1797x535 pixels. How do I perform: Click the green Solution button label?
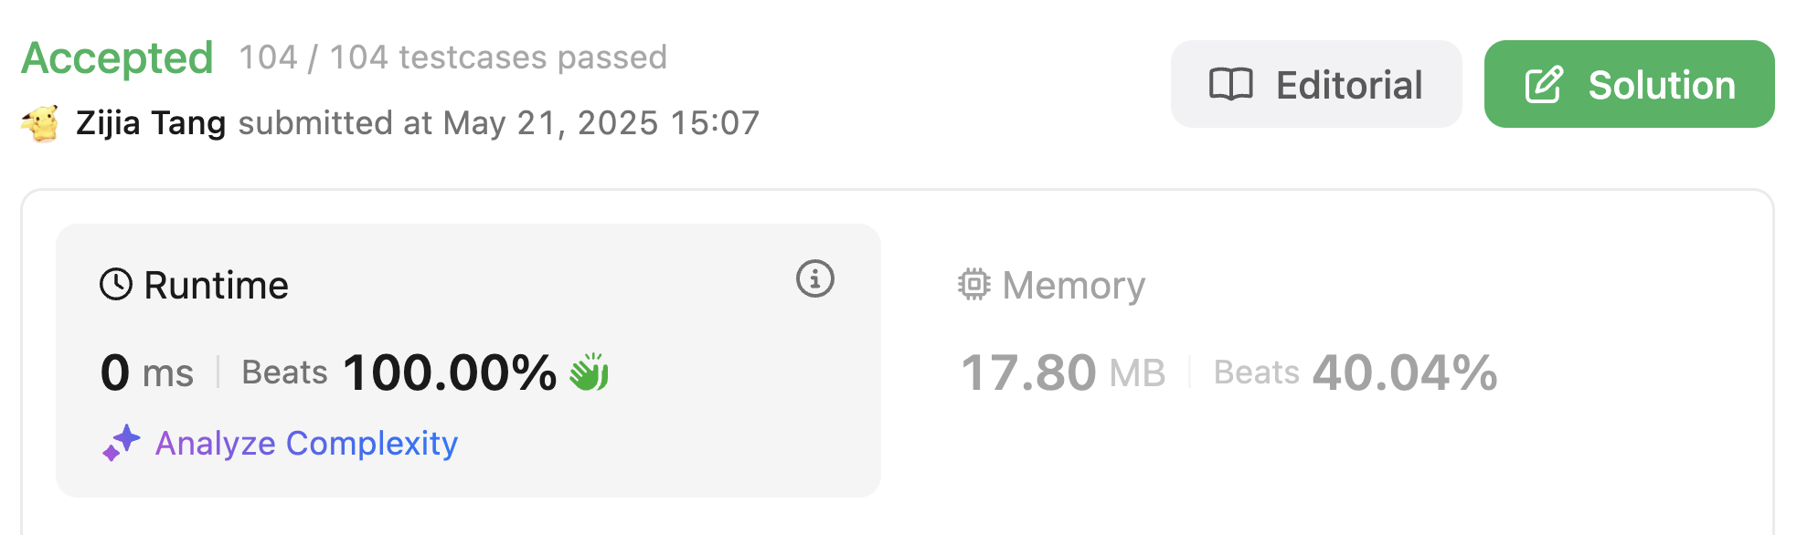click(1661, 85)
